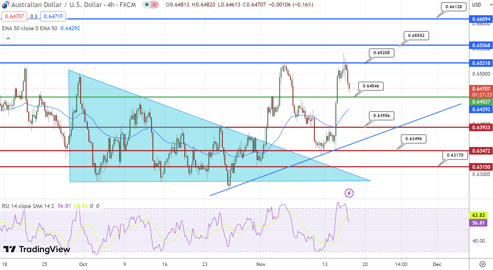
Task: Click the TradingView logo
Action: point(37,249)
